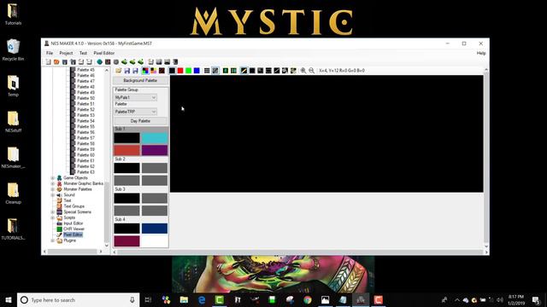This screenshot has width=547, height=307.
Task: Click the gray gear icon in main toolbar
Action: (116, 62)
